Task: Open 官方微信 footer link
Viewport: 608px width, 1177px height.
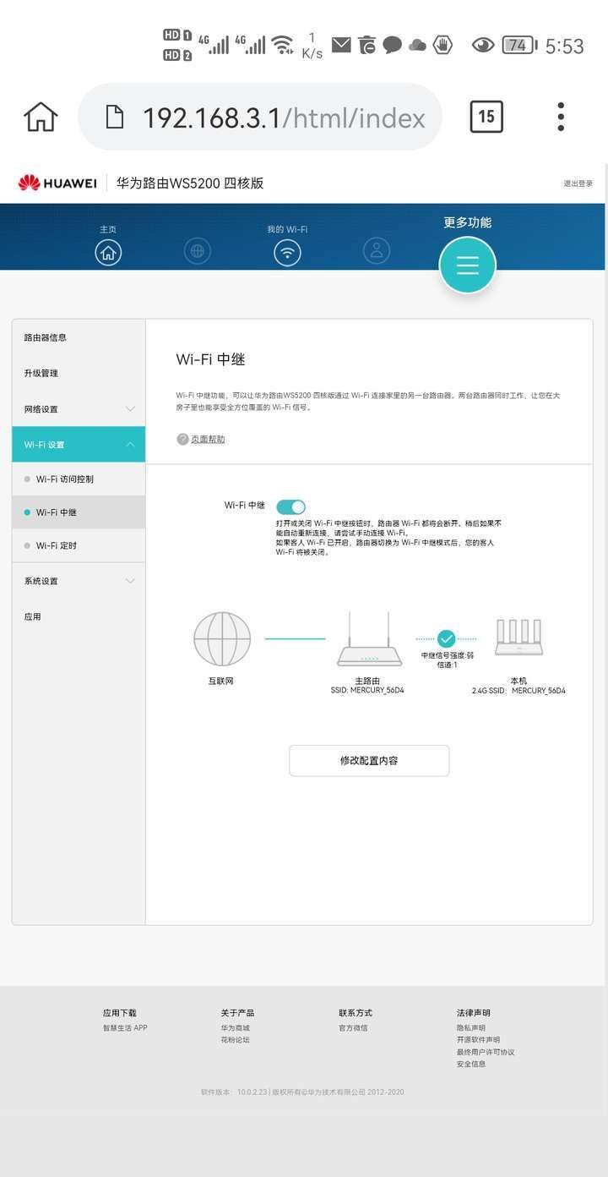Action: [x=353, y=1028]
